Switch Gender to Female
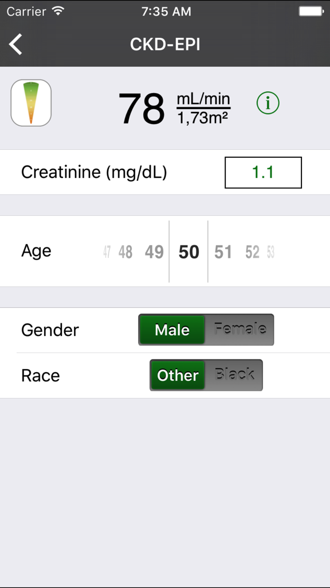 pos(240,329)
